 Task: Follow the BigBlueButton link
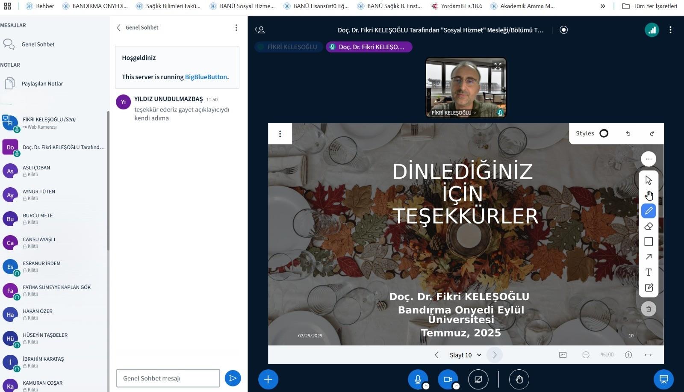(x=206, y=77)
